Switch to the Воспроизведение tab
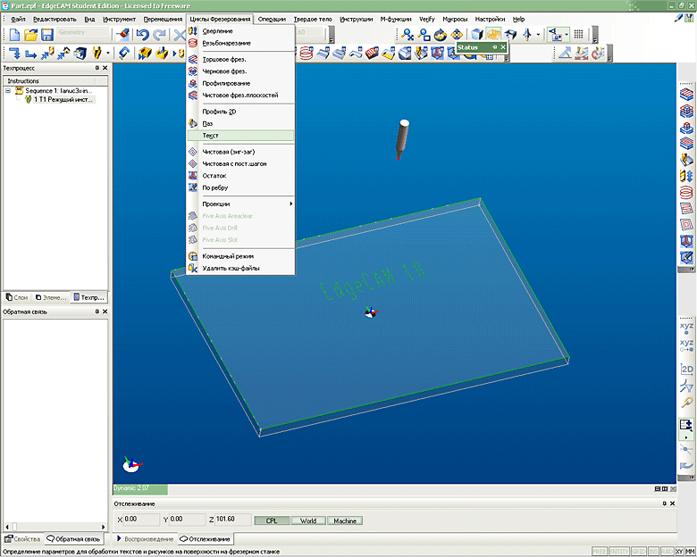The image size is (697, 557). coord(145,539)
